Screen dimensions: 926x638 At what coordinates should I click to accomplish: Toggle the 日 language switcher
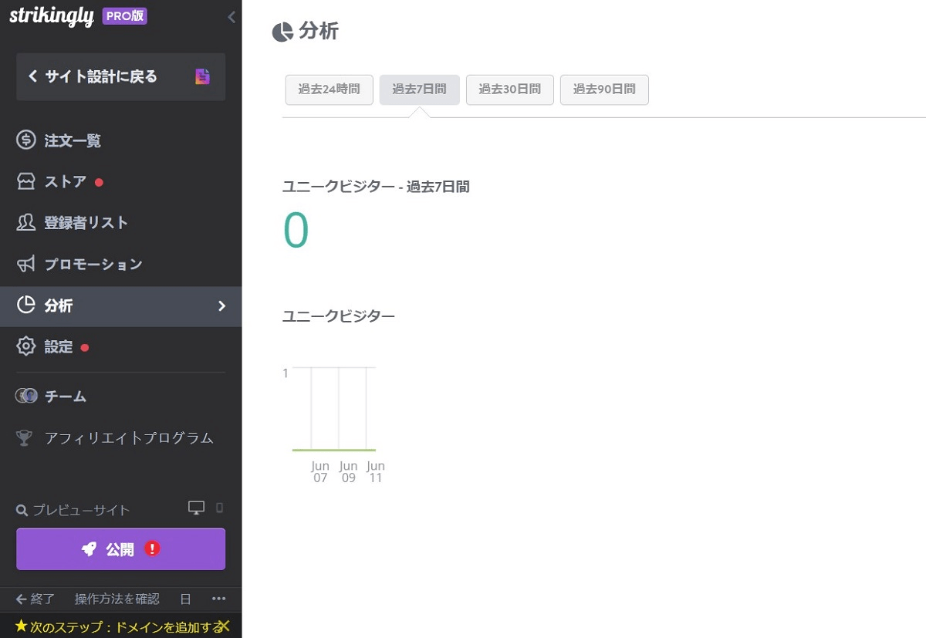pyautogui.click(x=184, y=599)
